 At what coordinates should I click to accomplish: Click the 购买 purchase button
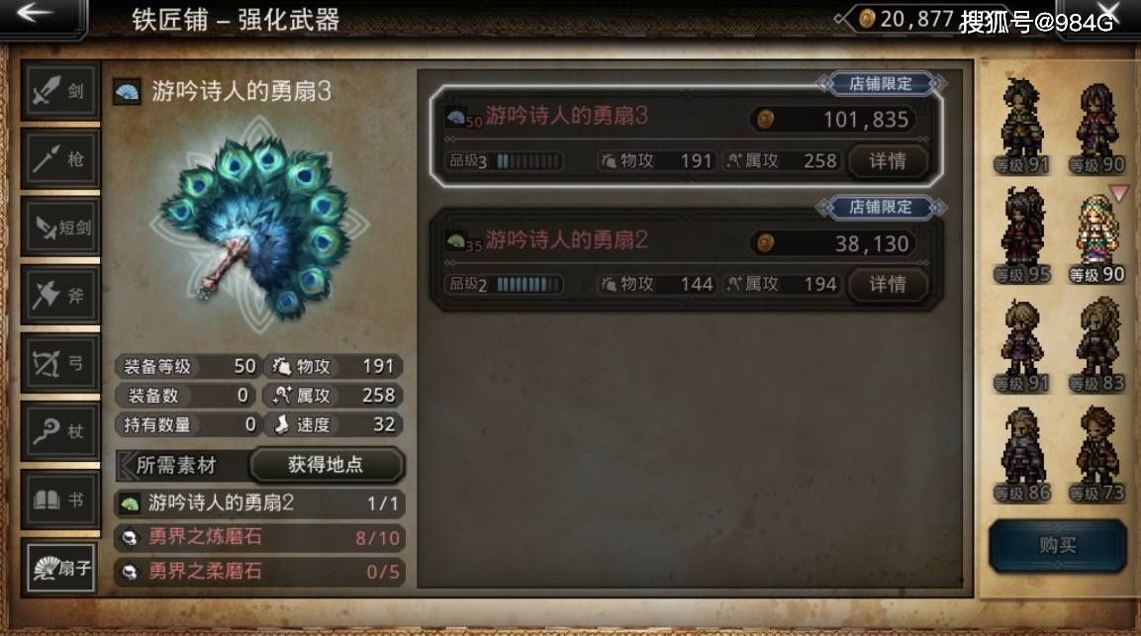click(1057, 546)
